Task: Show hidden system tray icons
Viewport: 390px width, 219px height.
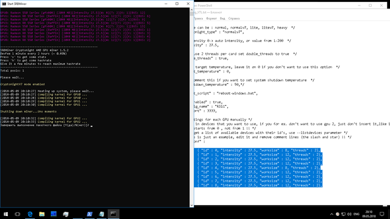Action: pos(331,214)
